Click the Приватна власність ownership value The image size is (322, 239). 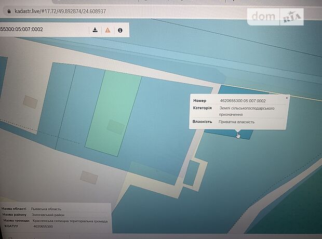point(237,122)
